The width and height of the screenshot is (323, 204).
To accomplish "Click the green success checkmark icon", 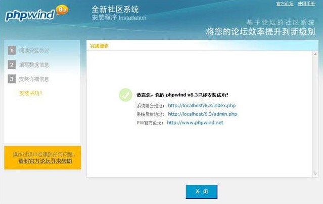I will (x=125, y=95).
